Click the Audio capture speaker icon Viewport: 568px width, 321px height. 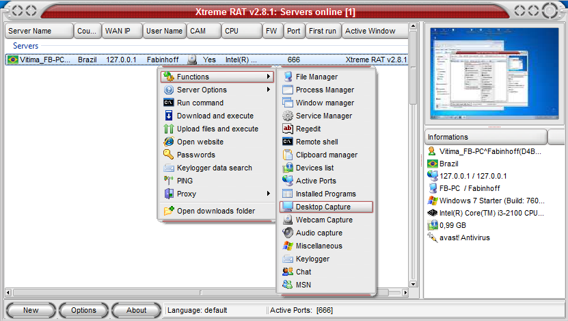(288, 233)
